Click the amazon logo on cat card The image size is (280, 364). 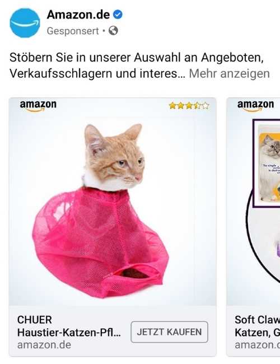click(x=38, y=106)
